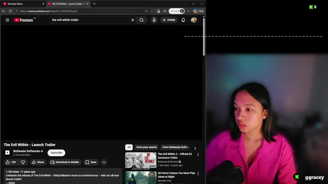Go back using the browser back arrow
The image size is (328, 184).
point(4,11)
